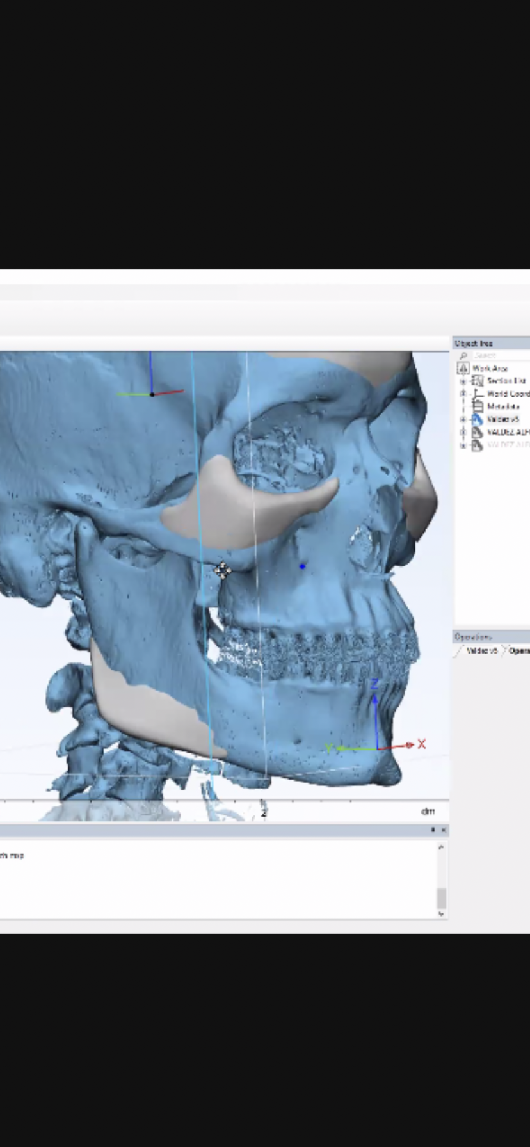The image size is (530, 1147).
Task: Expand the World Coordinate System node
Action: [463, 394]
